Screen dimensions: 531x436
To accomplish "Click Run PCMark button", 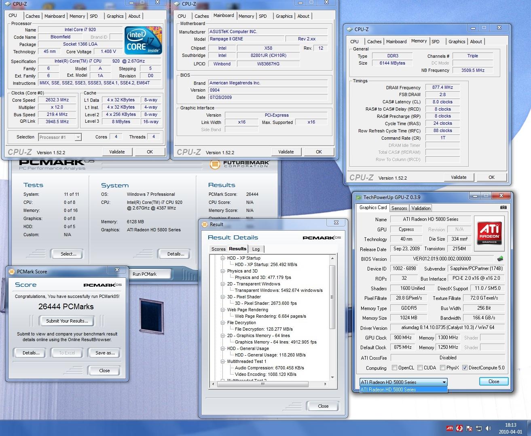I will coord(144,274).
